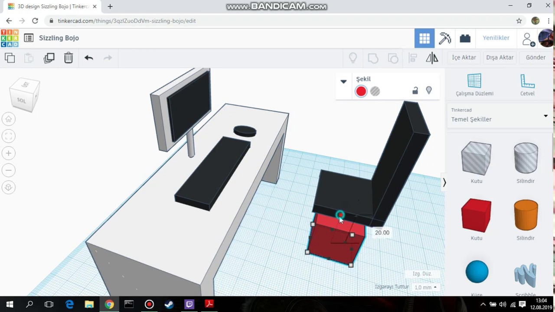Click the Ungroup shapes icon
The height and width of the screenshot is (312, 555).
393,58
